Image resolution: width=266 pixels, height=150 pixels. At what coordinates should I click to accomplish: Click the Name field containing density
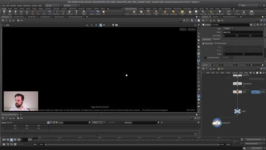point(243,32)
